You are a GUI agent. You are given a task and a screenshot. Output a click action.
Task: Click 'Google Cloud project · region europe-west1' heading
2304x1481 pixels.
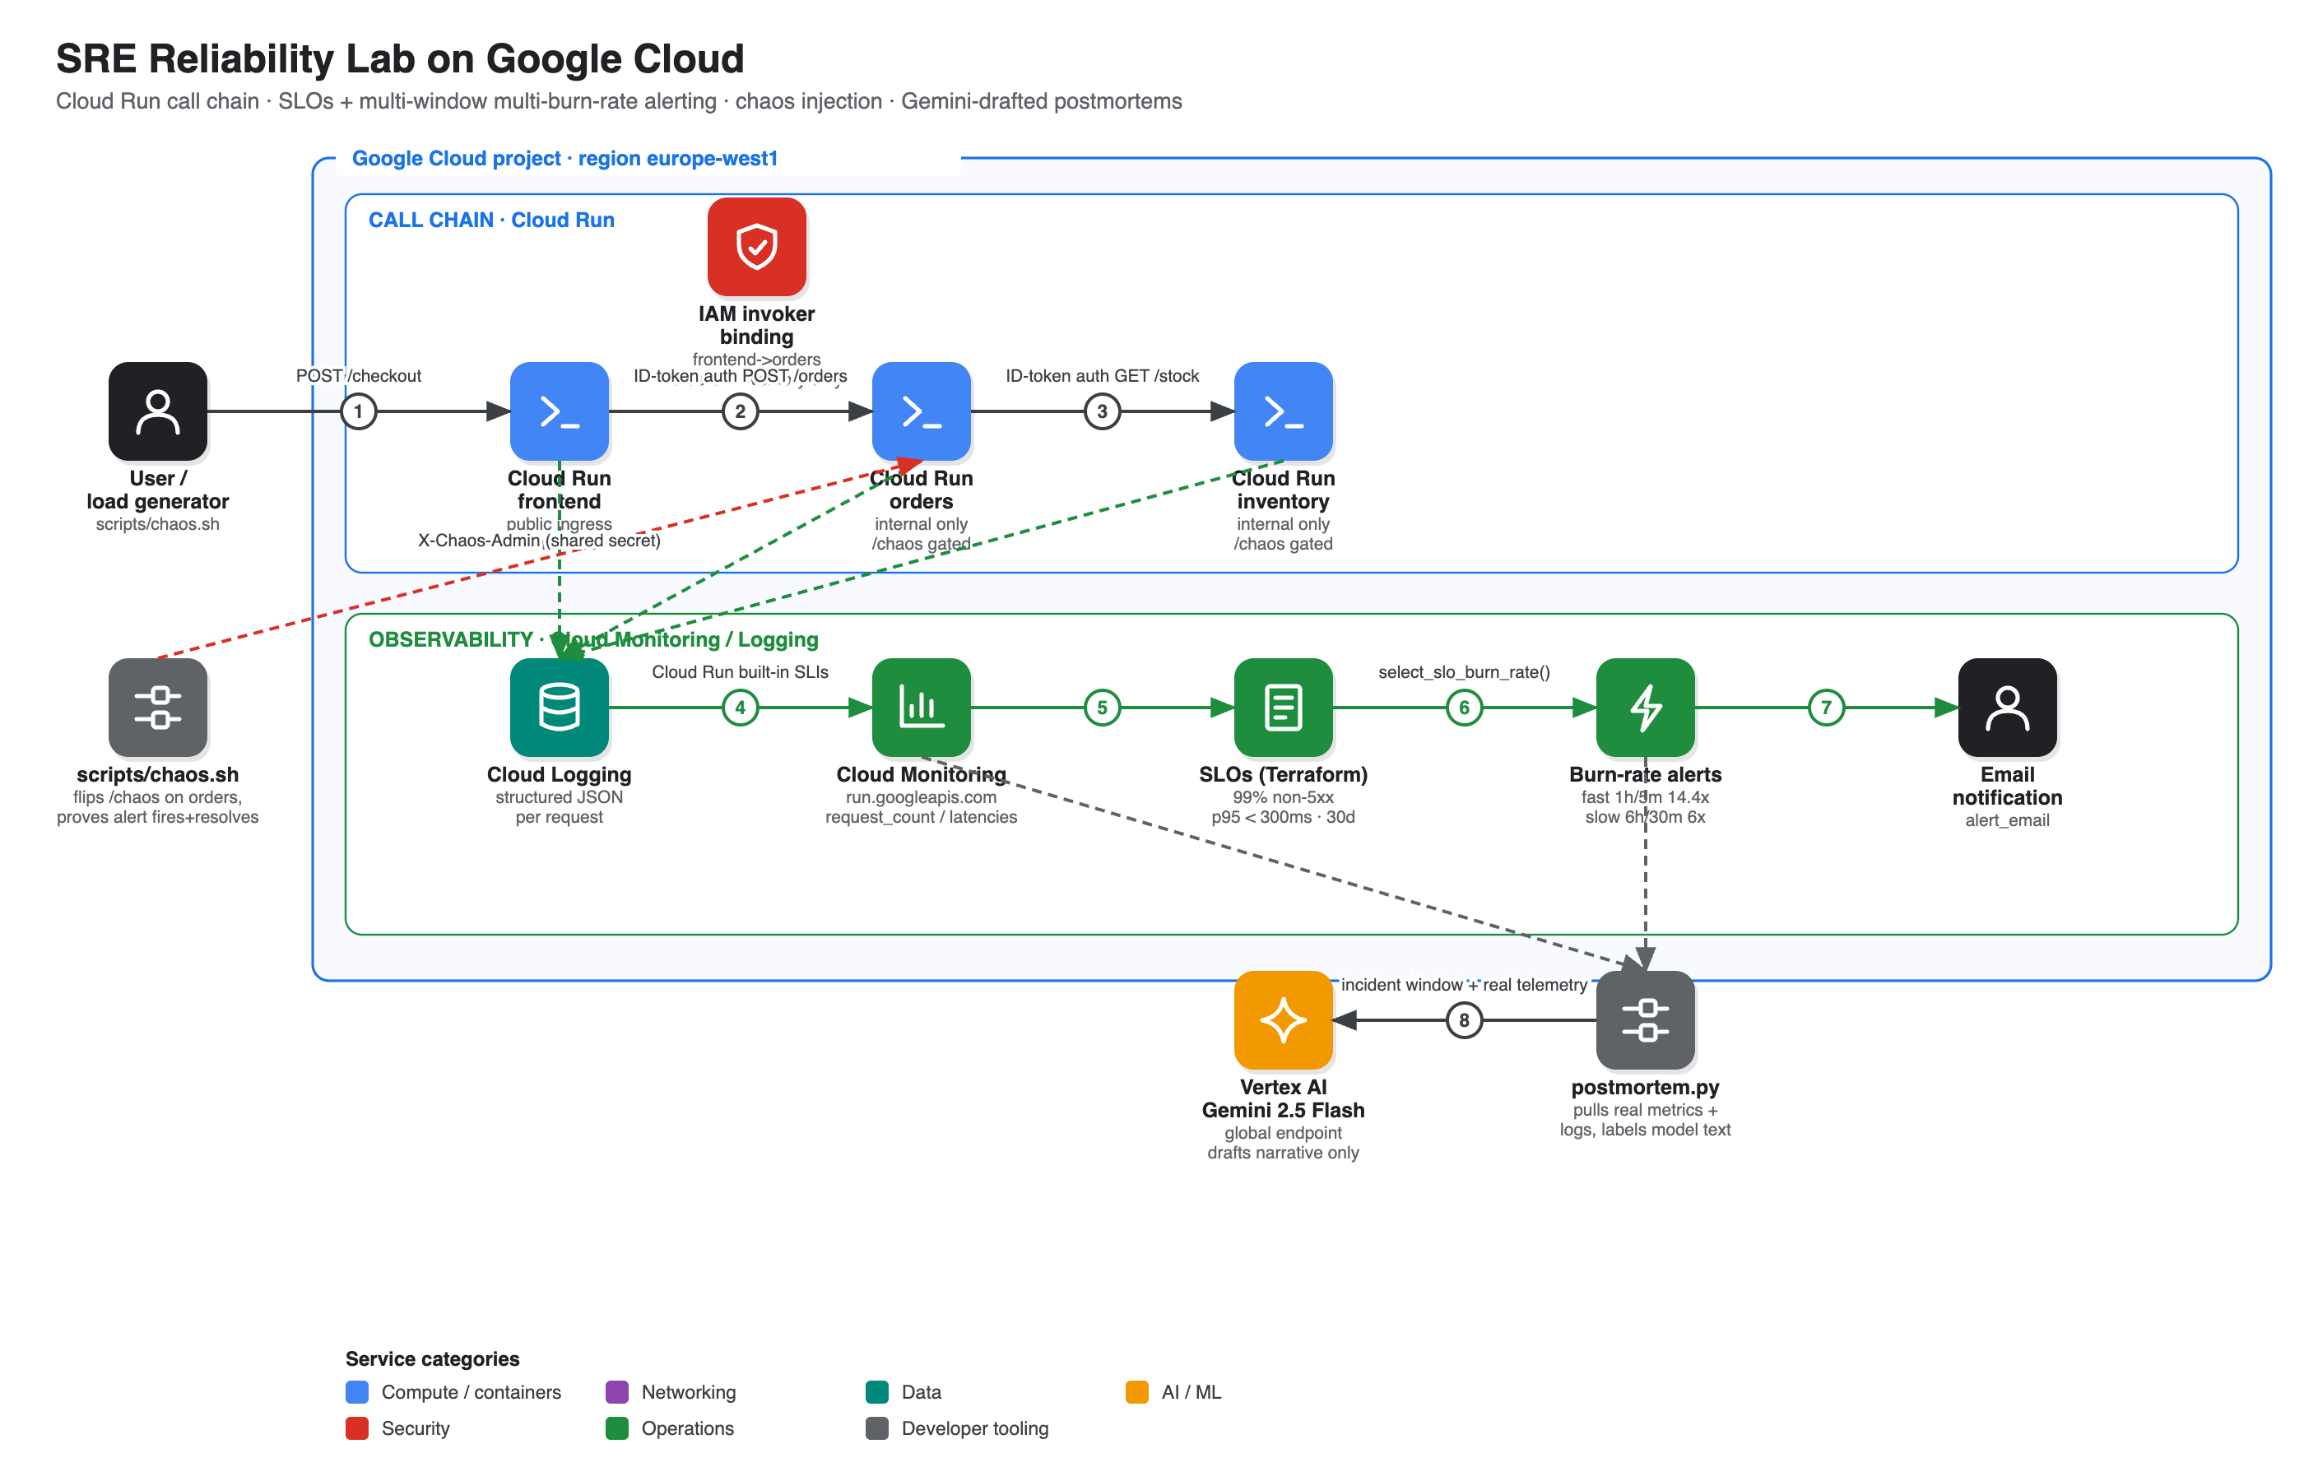(564, 159)
